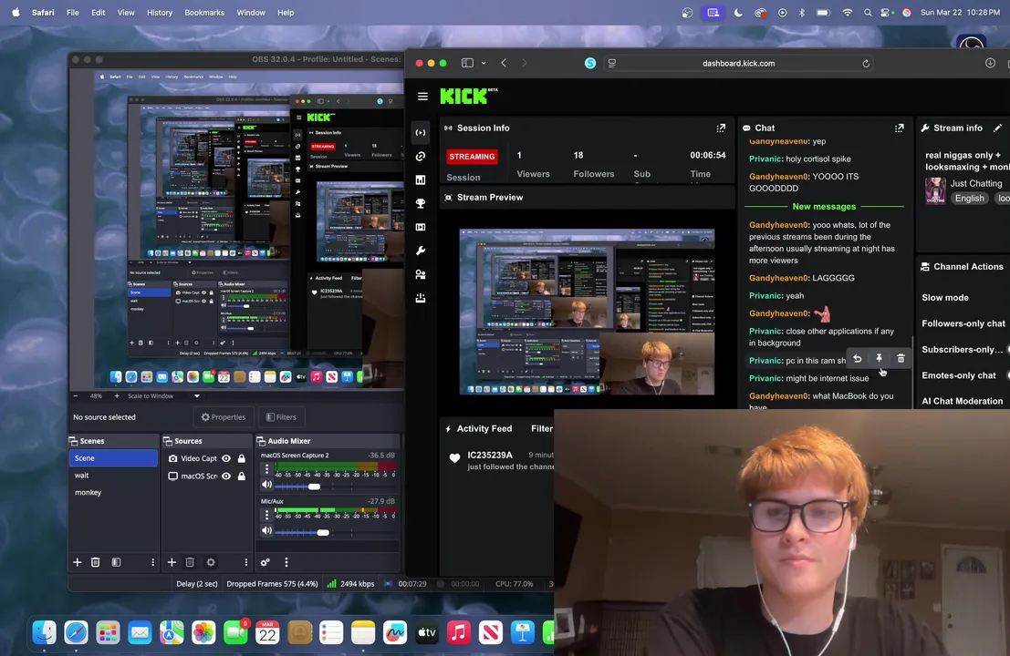Open Music from the Dock
Viewport: 1010px width, 656px height.
pos(459,633)
